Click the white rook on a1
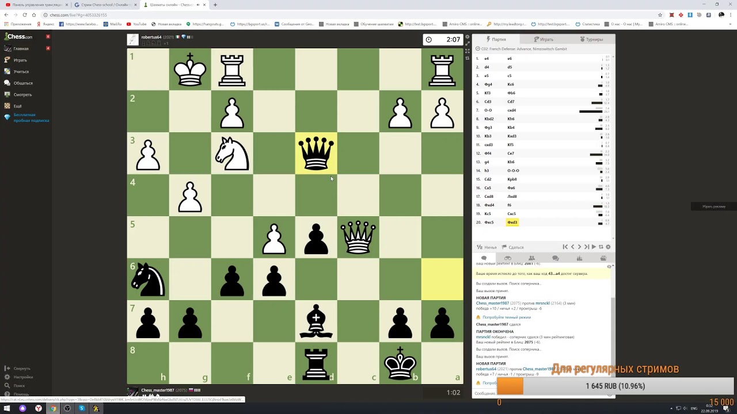This screenshot has width=737, height=414. [x=442, y=69]
